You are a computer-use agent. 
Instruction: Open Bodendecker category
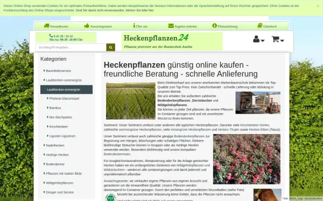click(x=55, y=165)
